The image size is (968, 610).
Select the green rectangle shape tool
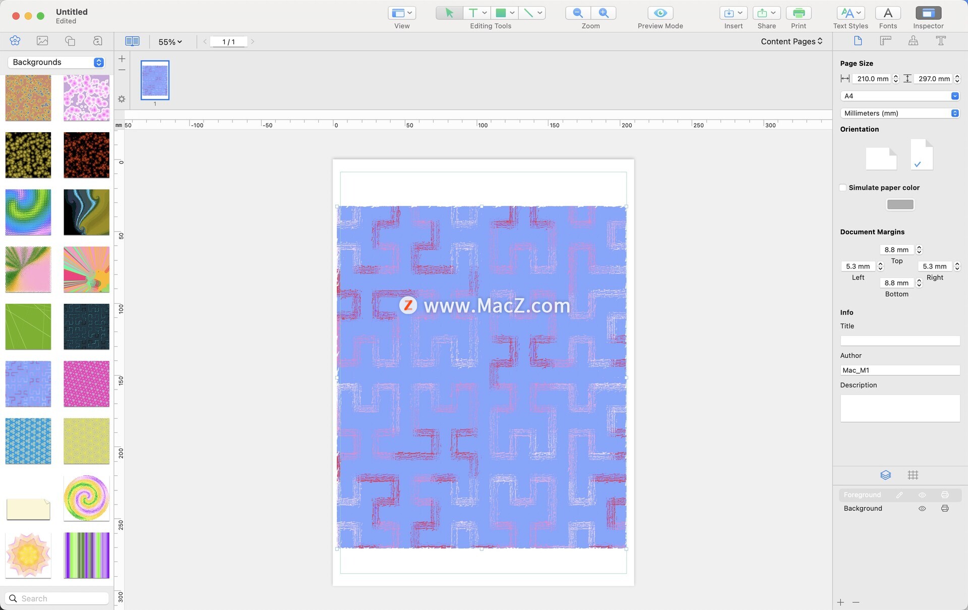coord(501,13)
